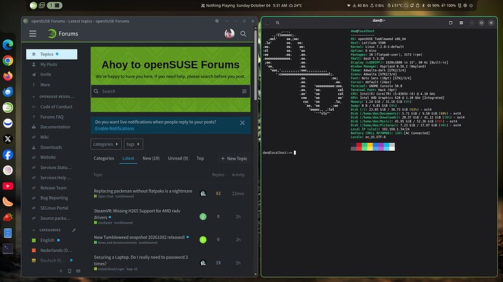Open Code of Conduct sidebar link
503x282 pixels.
pyautogui.click(x=56, y=107)
